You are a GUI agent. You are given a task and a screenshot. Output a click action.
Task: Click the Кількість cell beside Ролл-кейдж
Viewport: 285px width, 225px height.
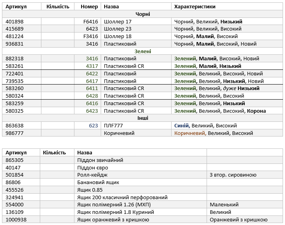point(57,175)
